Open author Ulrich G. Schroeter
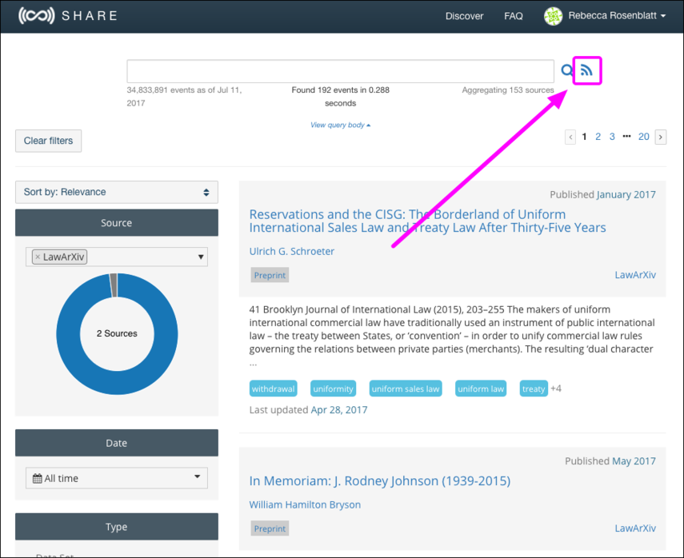 pos(292,252)
